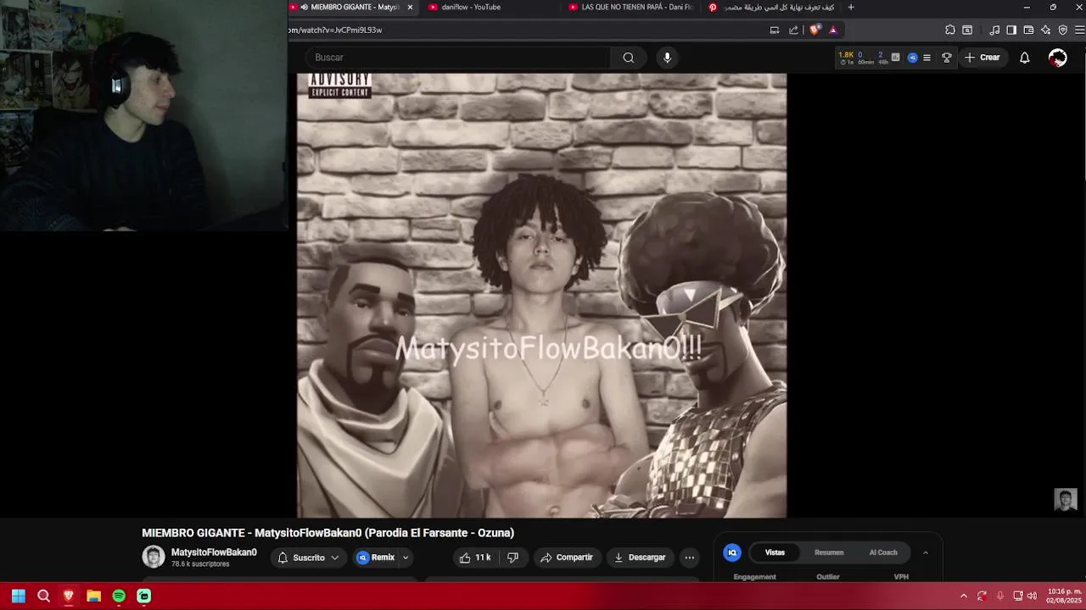The width and height of the screenshot is (1086, 610).
Task: Select the AI Coach tab in vidIQ panel
Action: point(882,552)
